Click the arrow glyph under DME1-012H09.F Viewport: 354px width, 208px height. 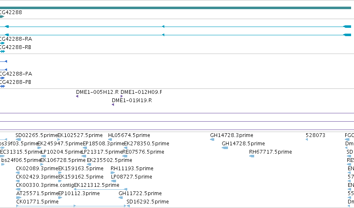tap(122, 96)
